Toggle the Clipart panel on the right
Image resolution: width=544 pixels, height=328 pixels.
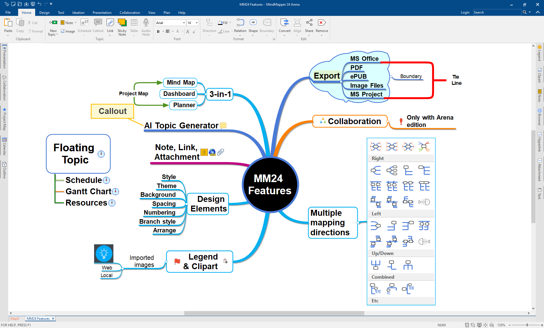[x=539, y=75]
